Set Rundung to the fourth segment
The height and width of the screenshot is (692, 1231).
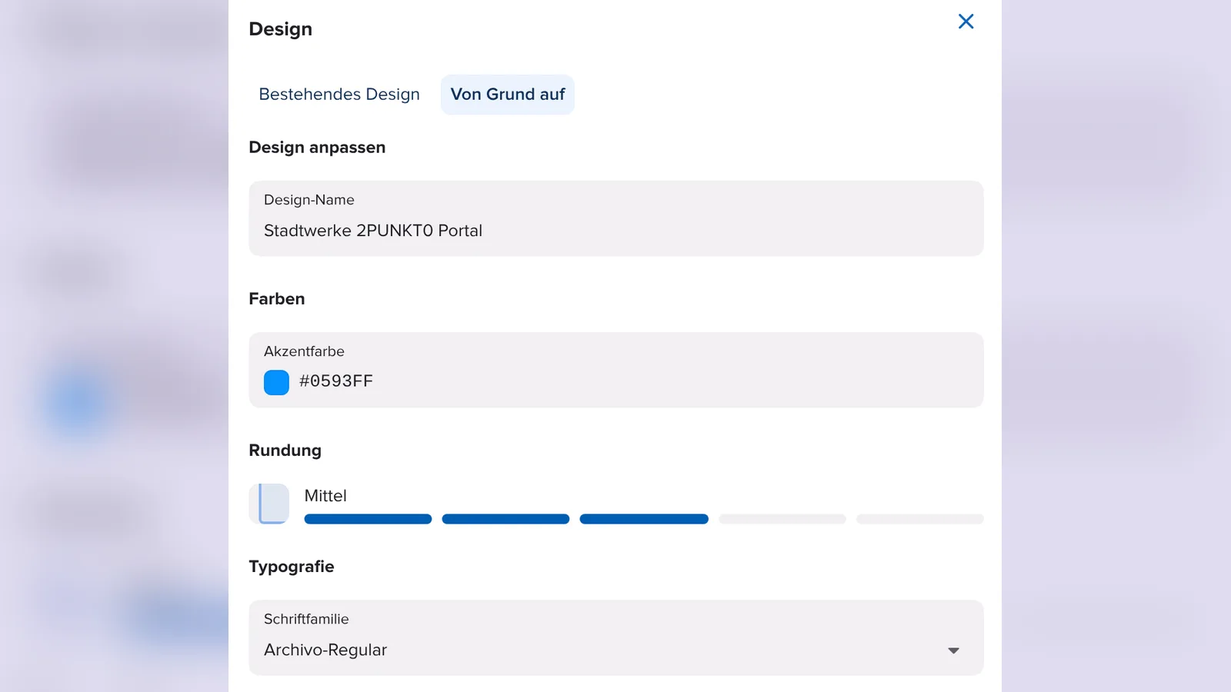point(782,519)
